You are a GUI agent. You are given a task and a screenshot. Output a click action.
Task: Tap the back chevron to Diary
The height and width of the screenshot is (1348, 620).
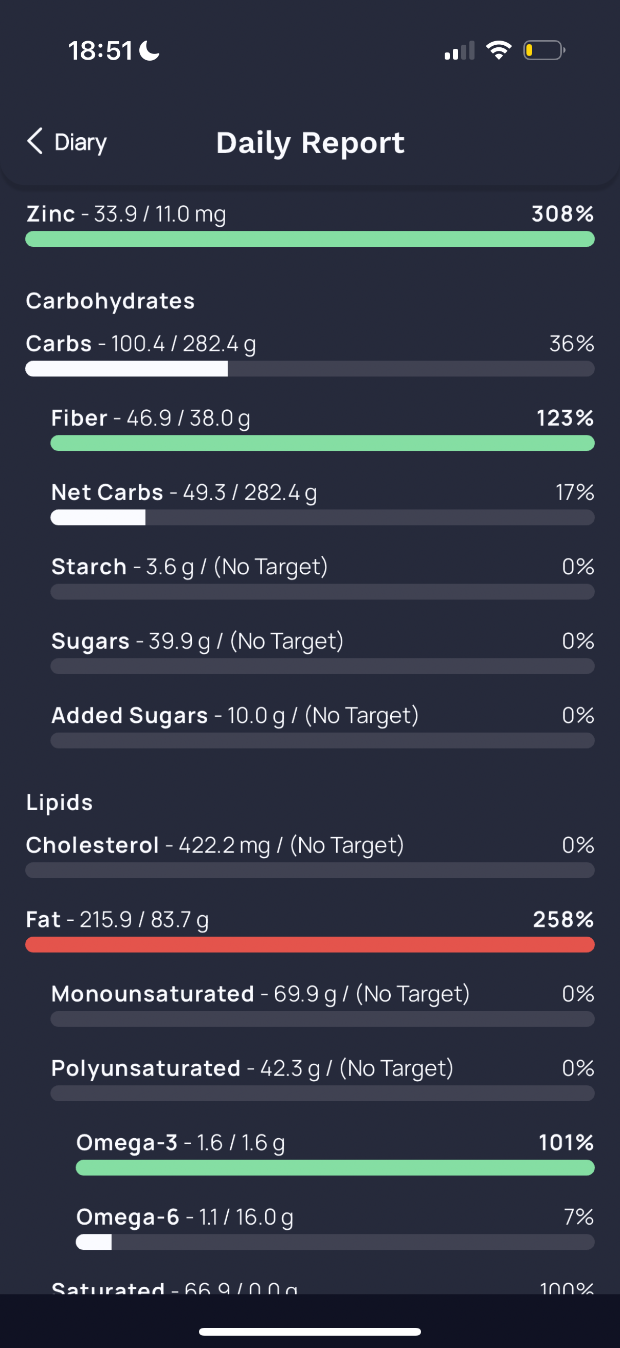click(x=35, y=141)
